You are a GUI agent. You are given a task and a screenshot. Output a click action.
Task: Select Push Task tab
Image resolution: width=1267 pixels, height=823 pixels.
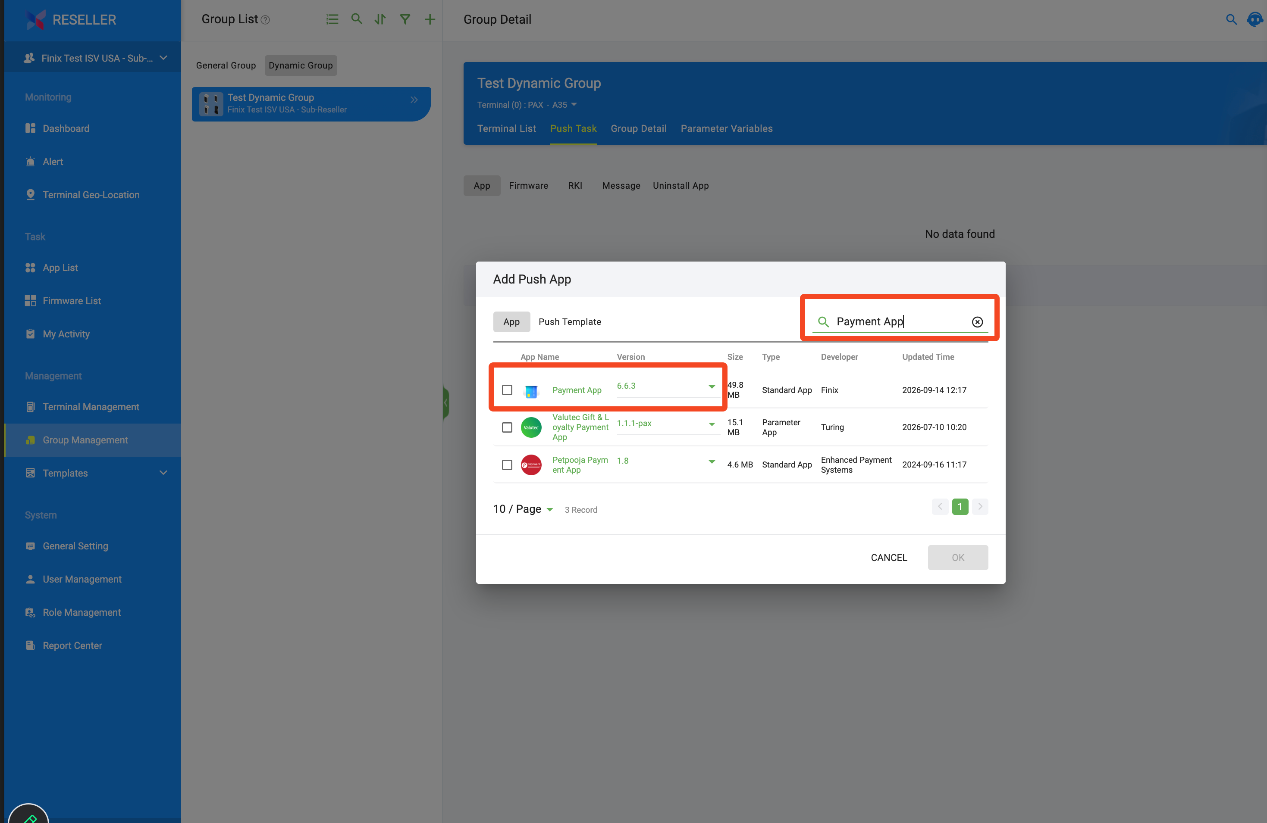573,128
